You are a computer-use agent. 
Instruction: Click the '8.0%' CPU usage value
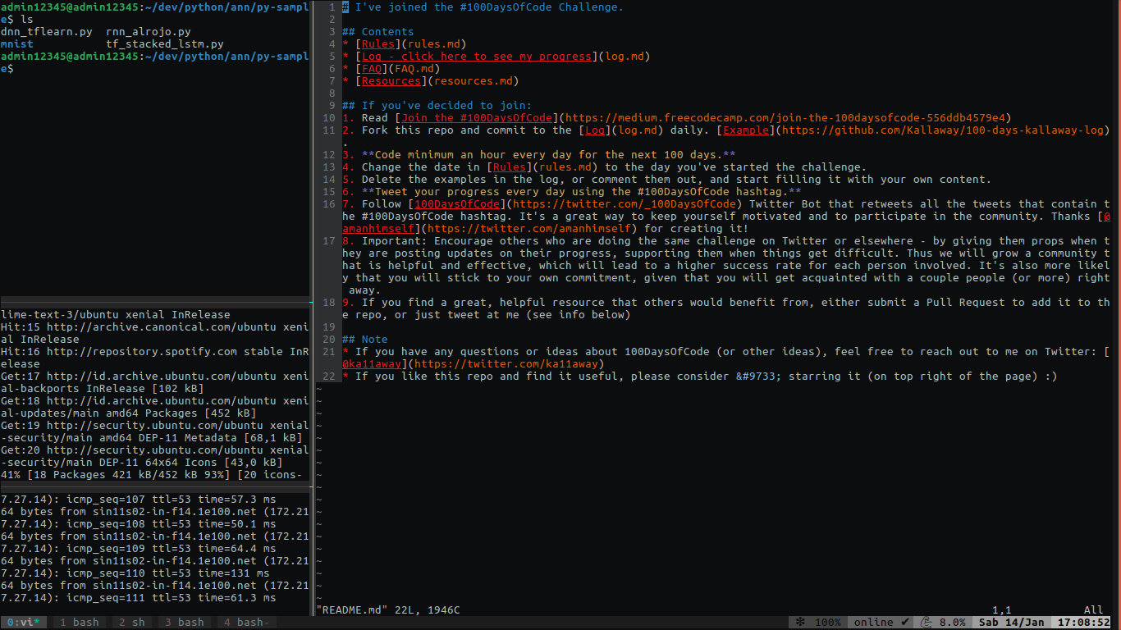[953, 623]
